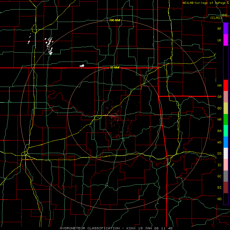Click the UK legend label
The height and width of the screenshot is (230, 230).
tap(220, 40)
